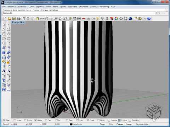Viewport: 170px width, 127px height.
Task: Click the Paste clipboard icon
Action: click(37, 18)
